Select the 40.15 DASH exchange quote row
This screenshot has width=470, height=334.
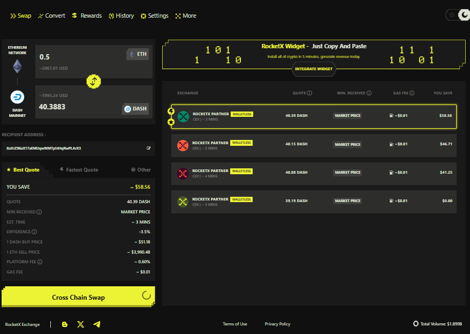314,144
